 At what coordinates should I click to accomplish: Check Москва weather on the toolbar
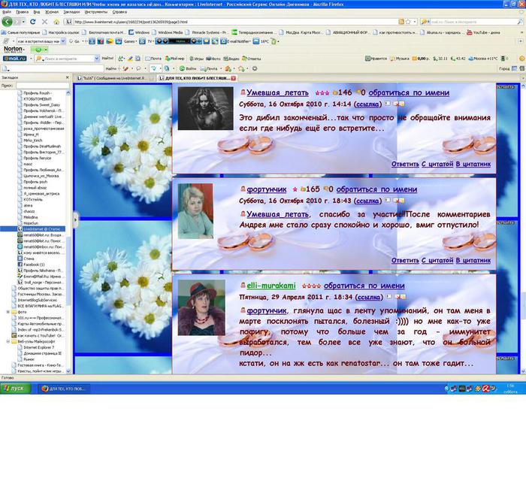pos(484,59)
